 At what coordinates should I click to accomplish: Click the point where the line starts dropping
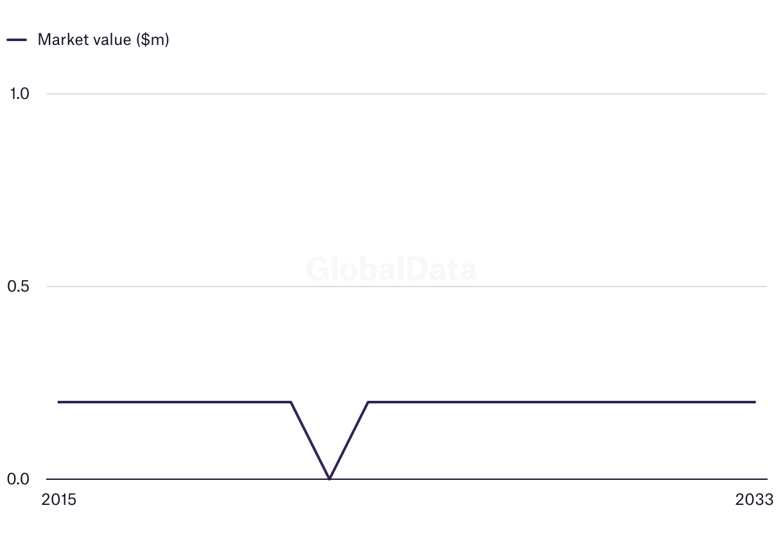[291, 402]
